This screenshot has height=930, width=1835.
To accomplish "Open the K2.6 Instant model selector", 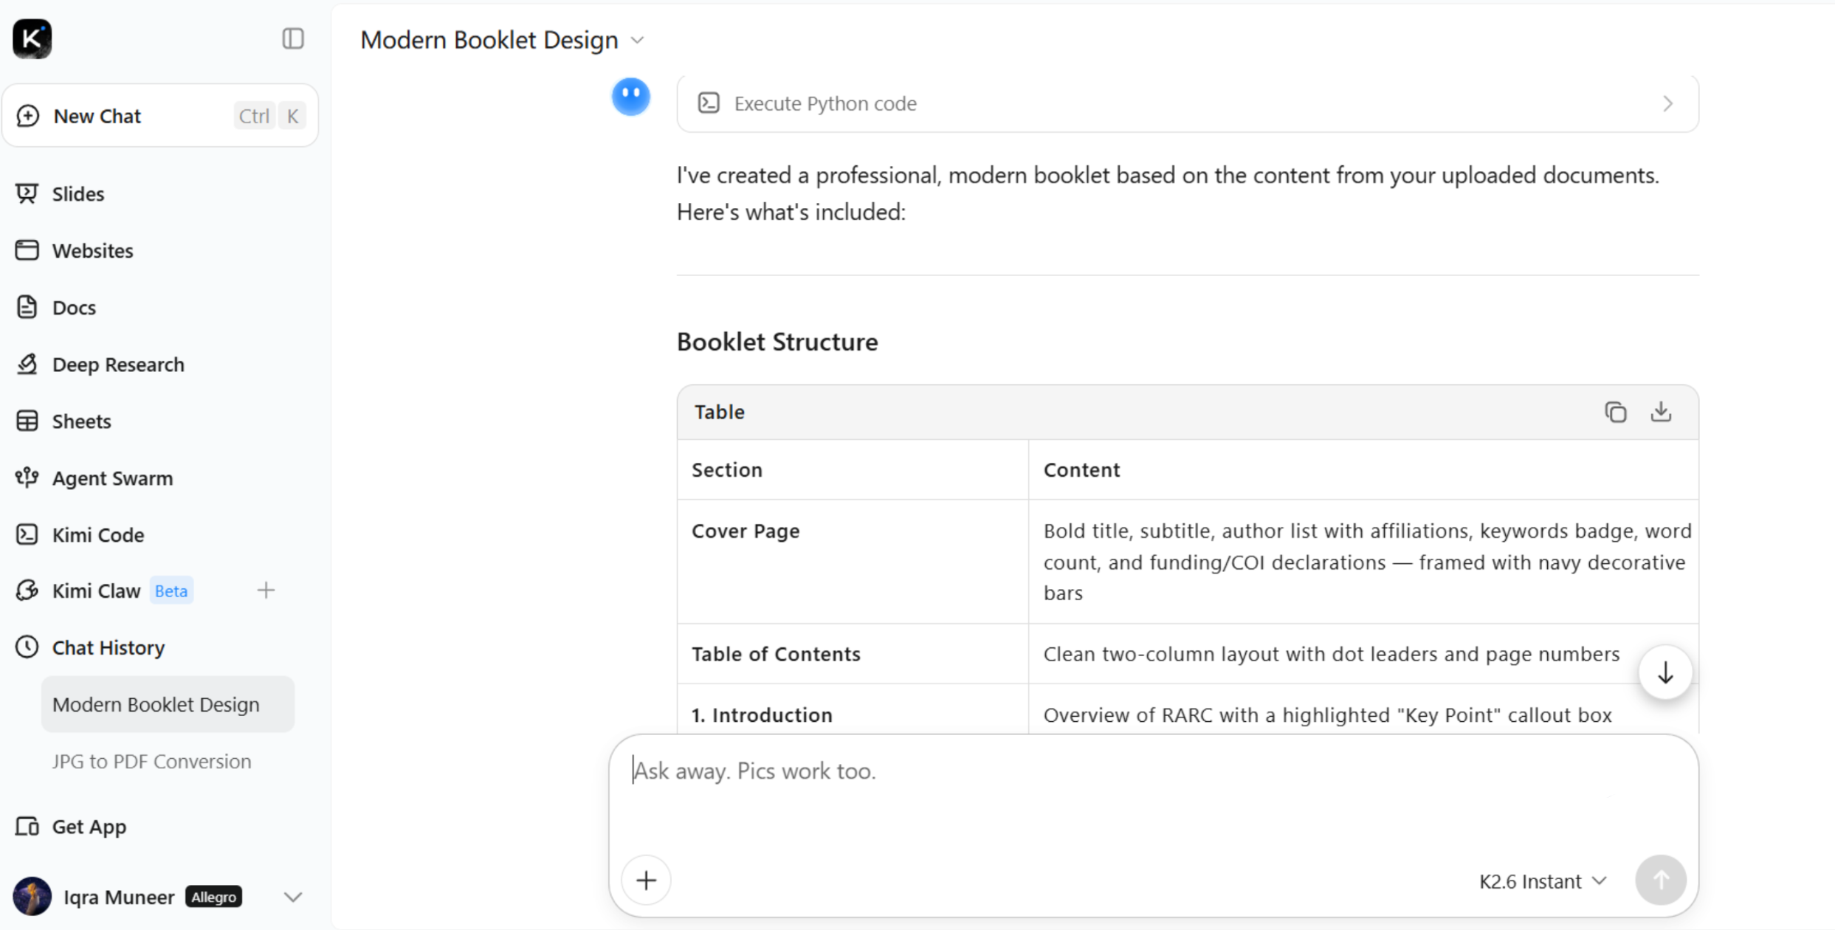I will pos(1543,881).
